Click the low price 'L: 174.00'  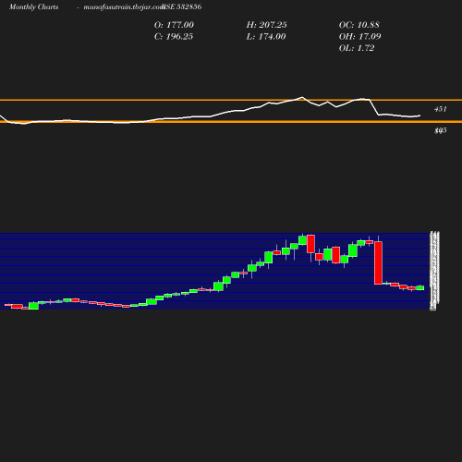coord(266,36)
